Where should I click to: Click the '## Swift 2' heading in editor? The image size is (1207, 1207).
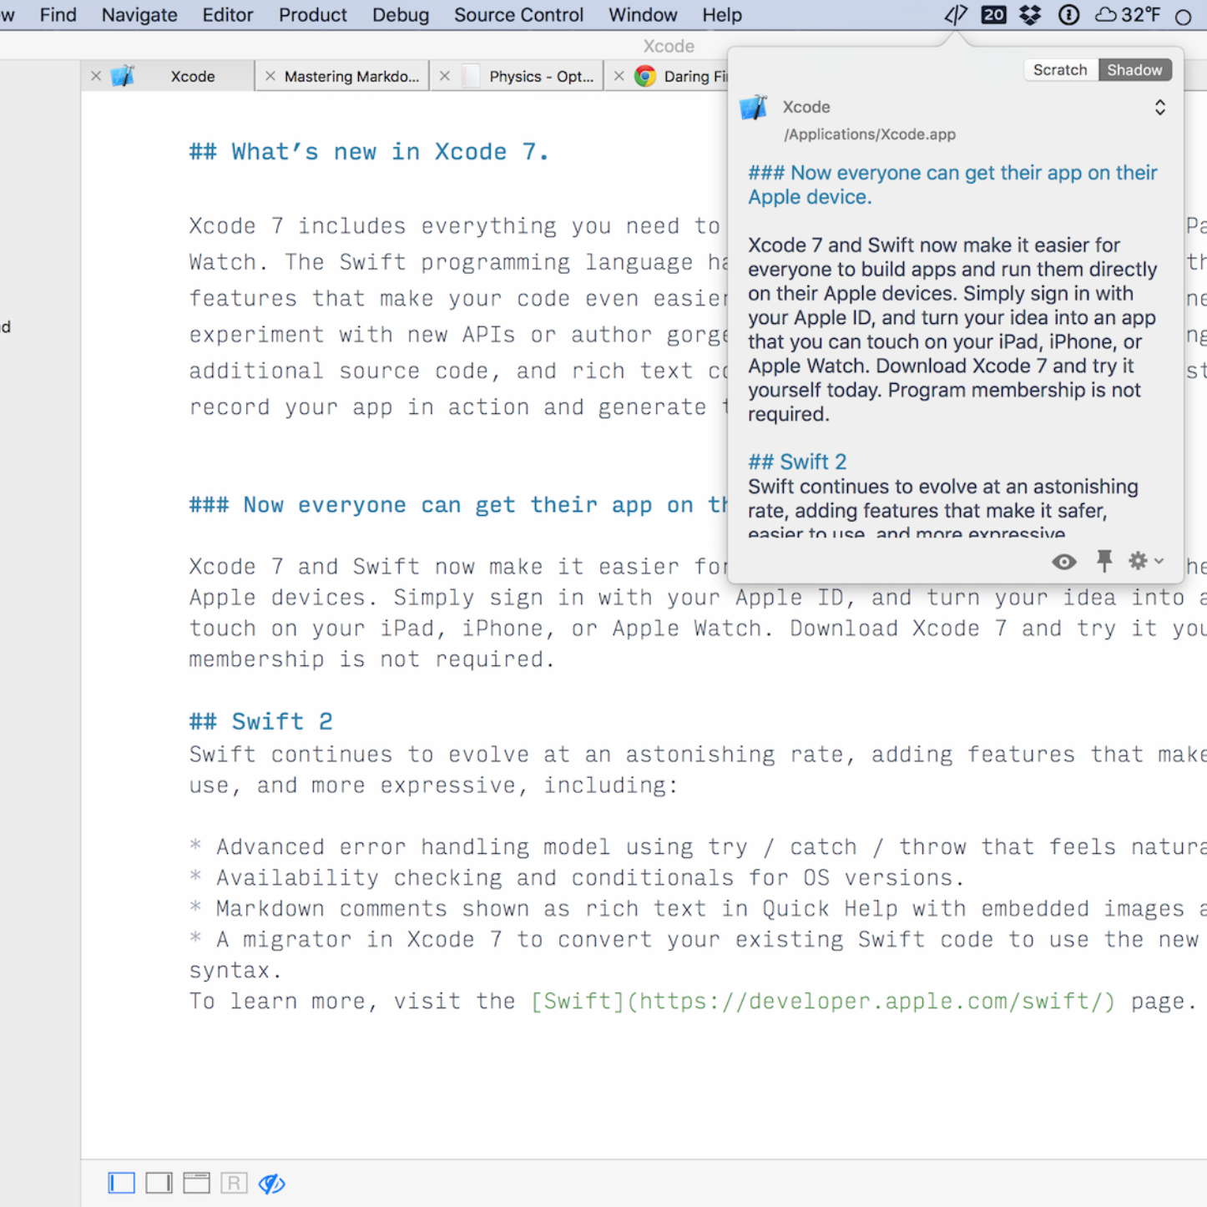[x=260, y=721]
